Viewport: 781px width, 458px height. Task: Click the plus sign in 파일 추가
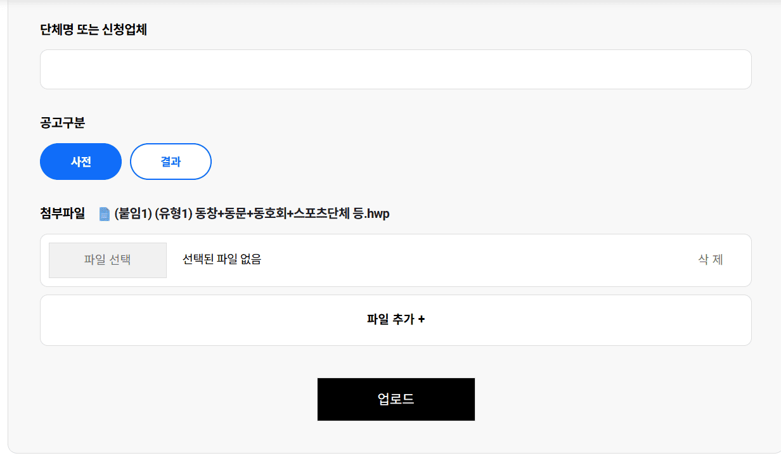(422, 319)
